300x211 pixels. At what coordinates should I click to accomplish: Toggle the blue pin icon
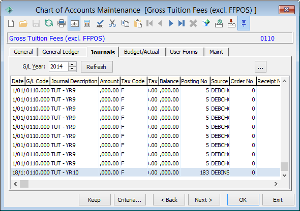(x=244, y=23)
